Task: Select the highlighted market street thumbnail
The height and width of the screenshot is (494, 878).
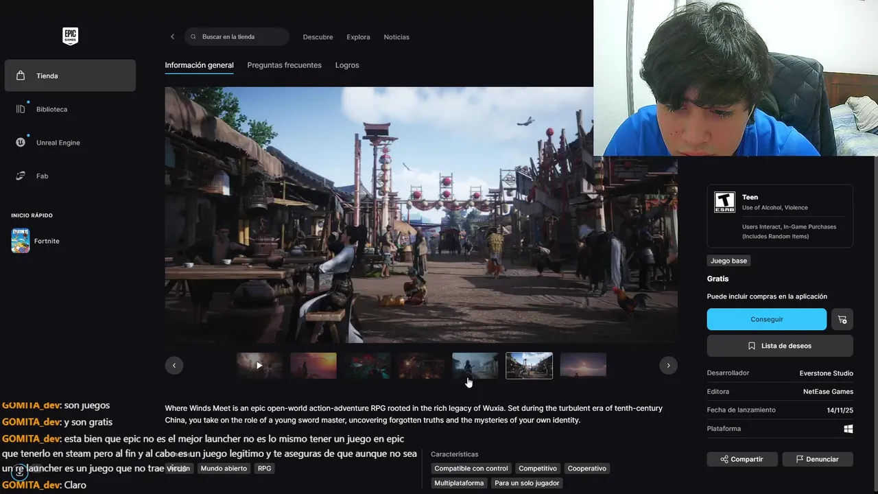Action: tap(529, 366)
